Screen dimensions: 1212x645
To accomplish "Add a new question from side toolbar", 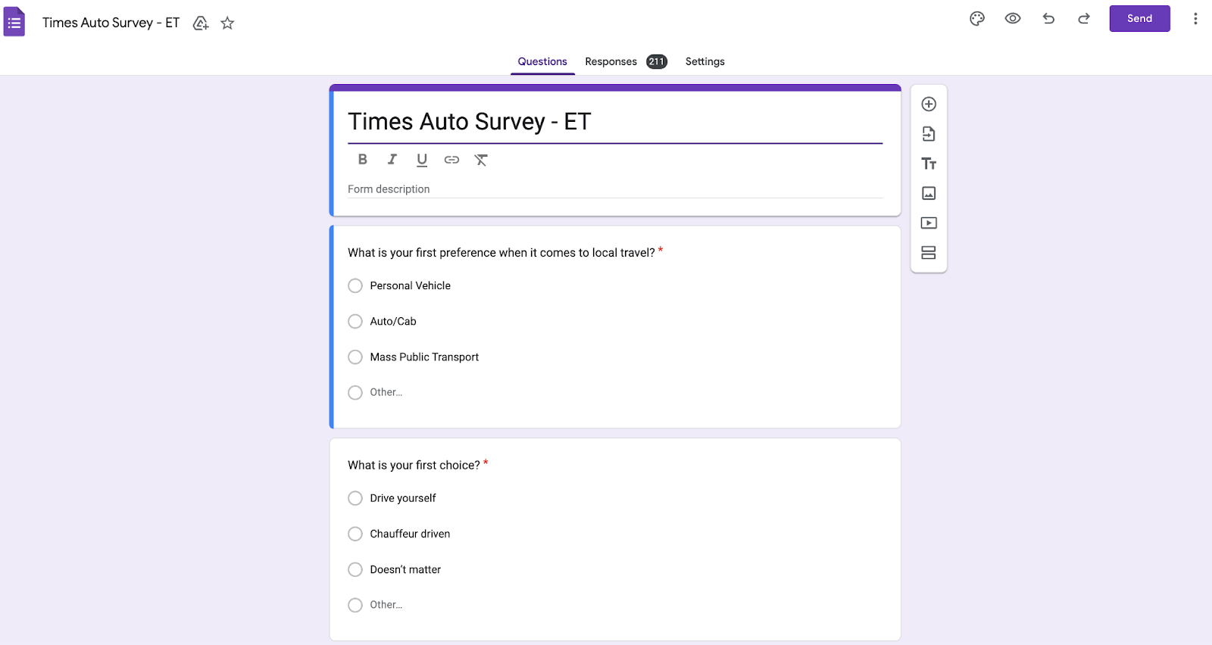I will click(x=929, y=104).
